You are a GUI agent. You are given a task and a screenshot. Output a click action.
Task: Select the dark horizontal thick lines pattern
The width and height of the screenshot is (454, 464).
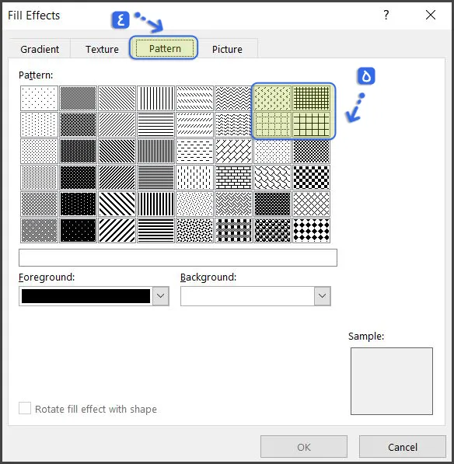coord(155,230)
